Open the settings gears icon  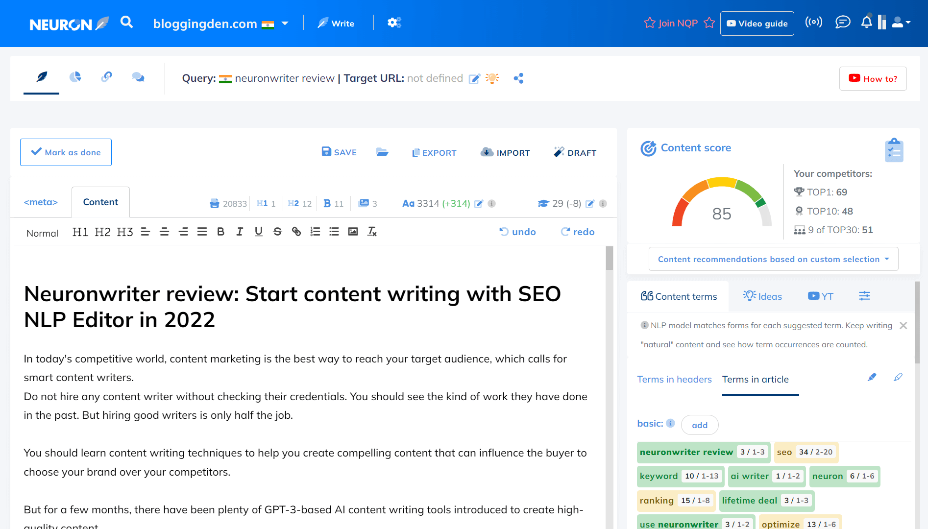[x=394, y=23]
